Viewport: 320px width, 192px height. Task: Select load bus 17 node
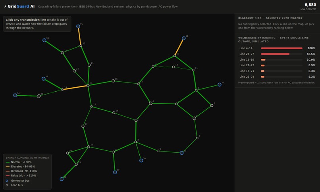[91, 107]
